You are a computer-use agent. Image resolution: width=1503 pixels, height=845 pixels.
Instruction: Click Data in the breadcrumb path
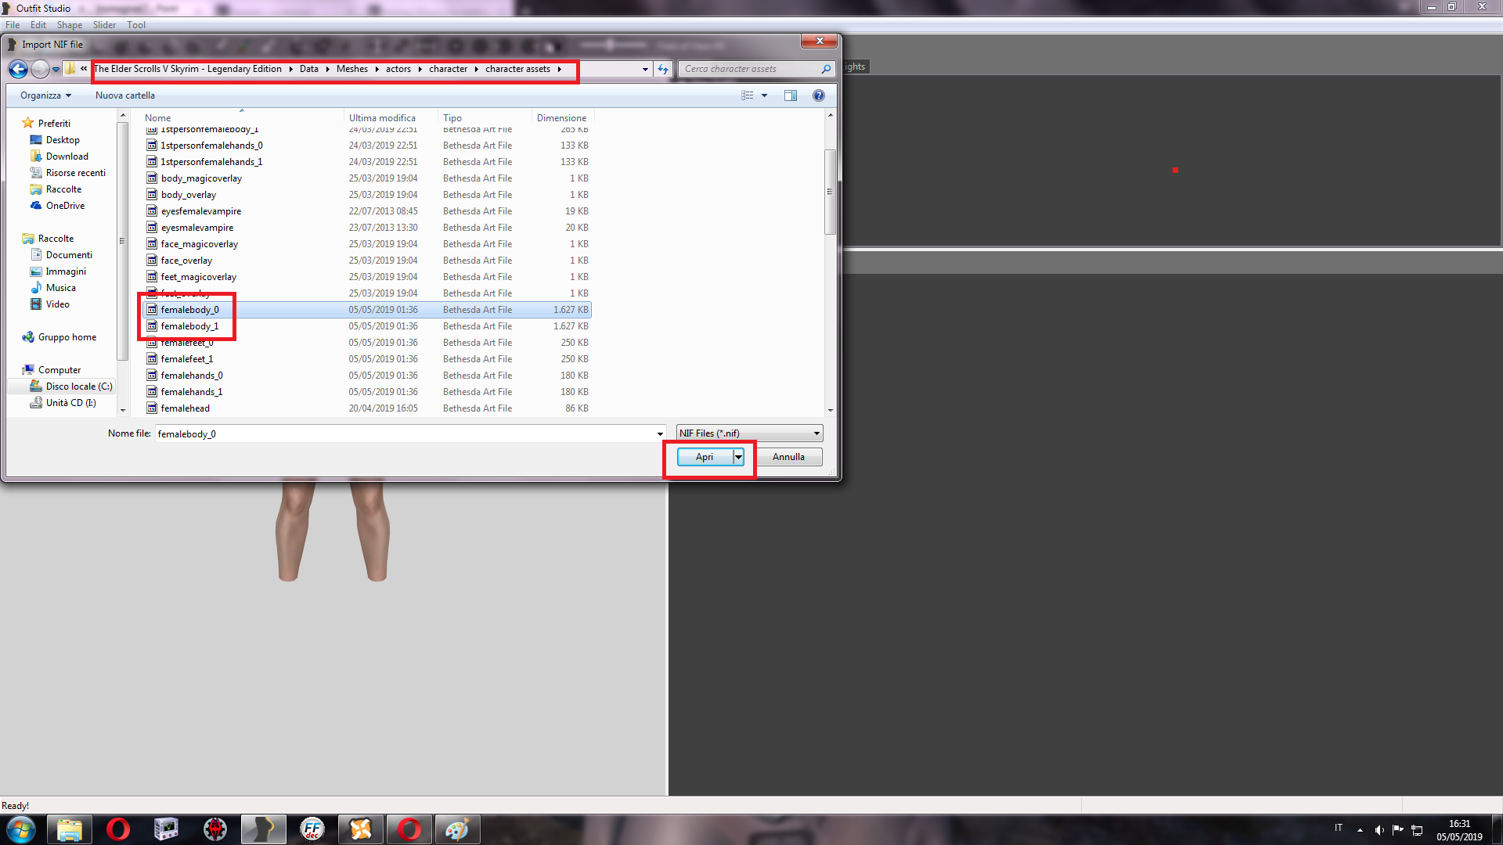click(x=309, y=69)
